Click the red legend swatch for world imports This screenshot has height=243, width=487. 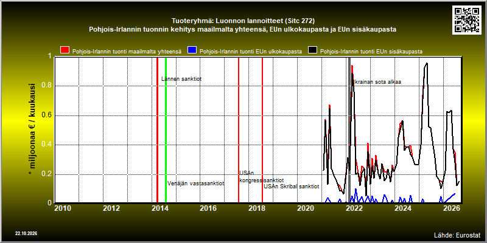click(x=65, y=50)
